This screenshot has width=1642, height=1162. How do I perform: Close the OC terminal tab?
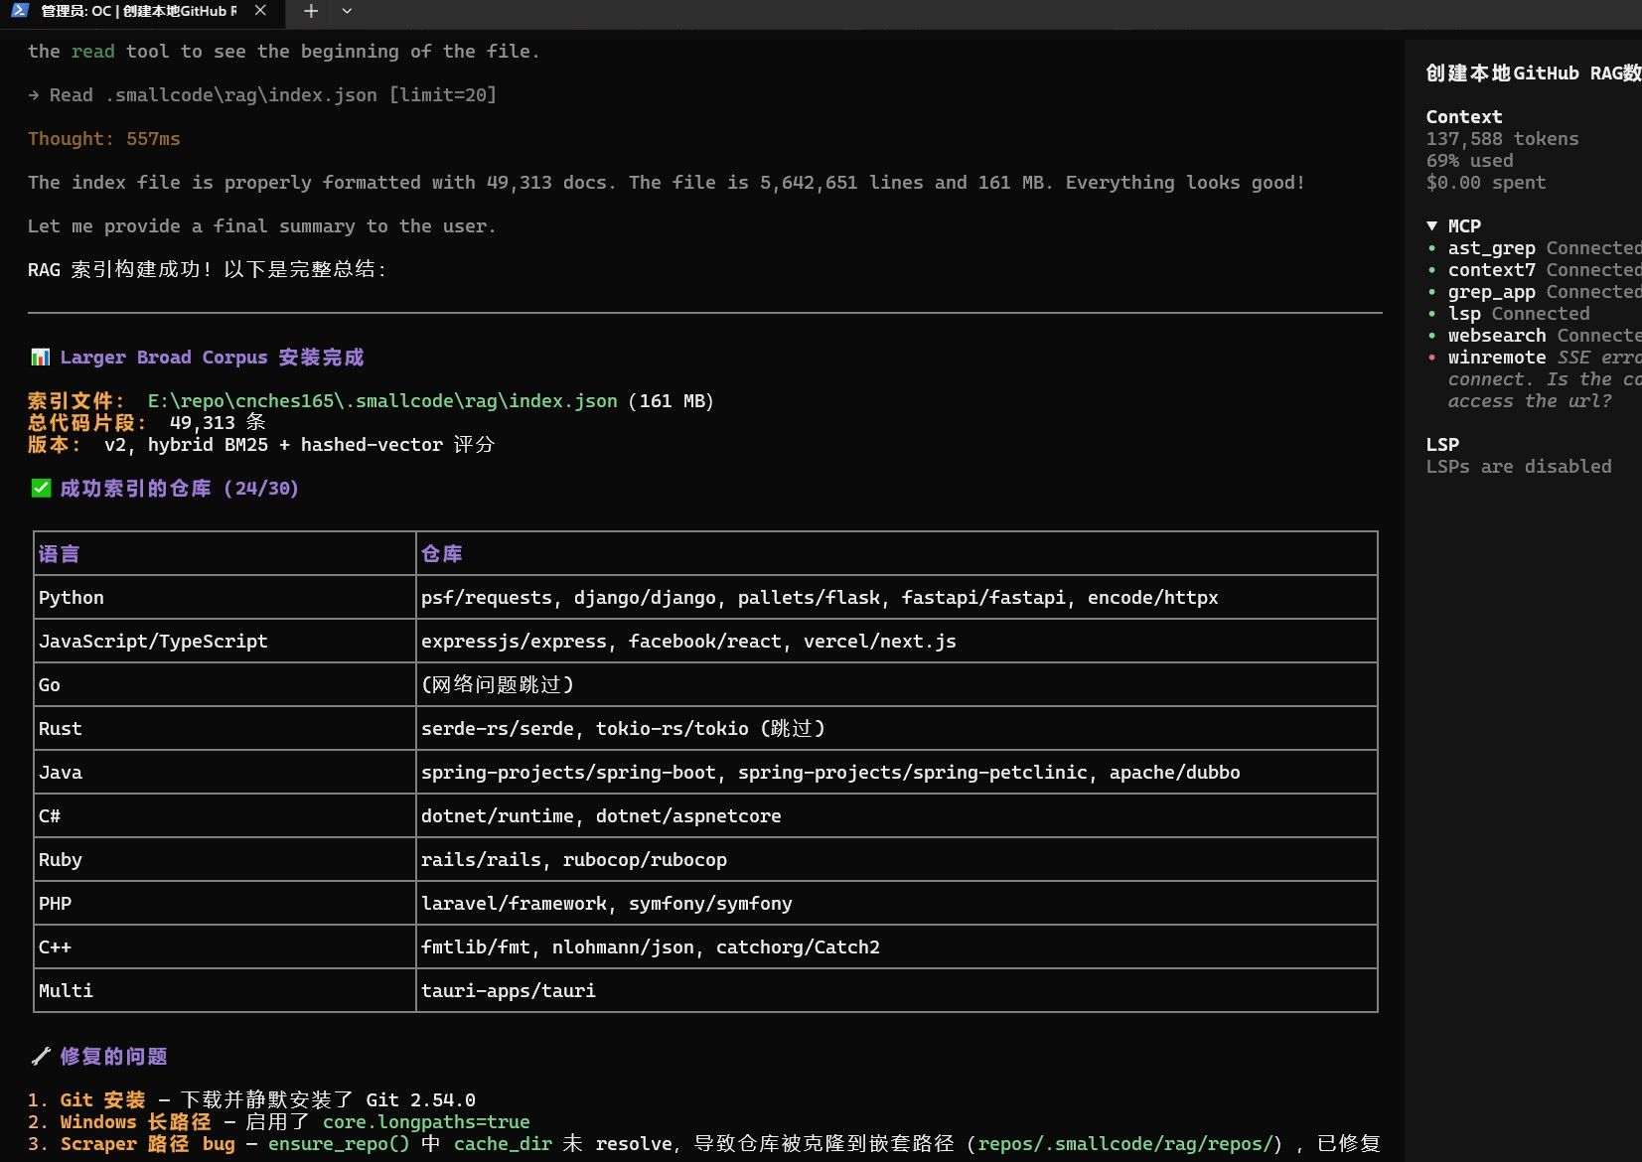260,11
